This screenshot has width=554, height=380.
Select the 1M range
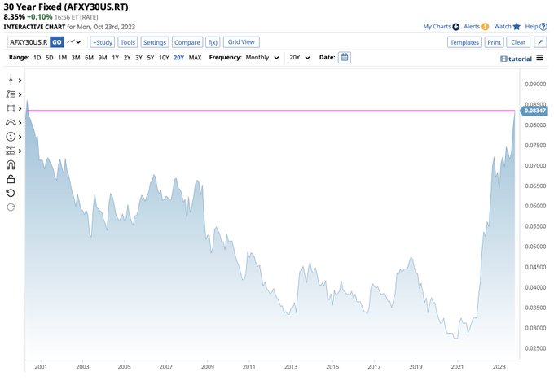pos(63,58)
